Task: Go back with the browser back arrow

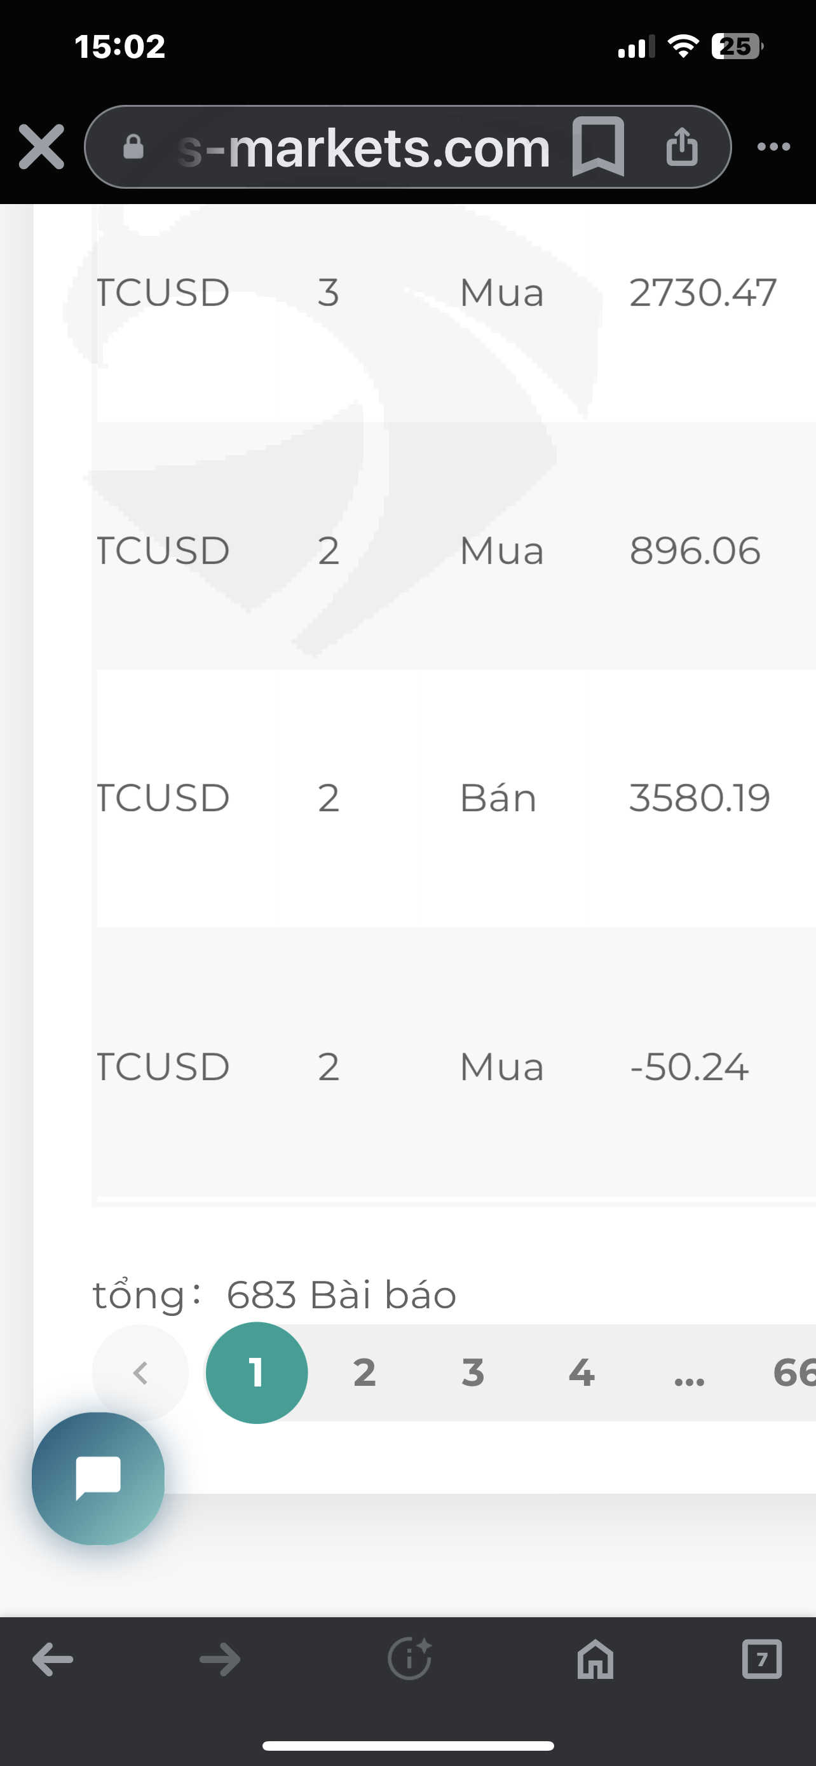Action: point(53,1659)
